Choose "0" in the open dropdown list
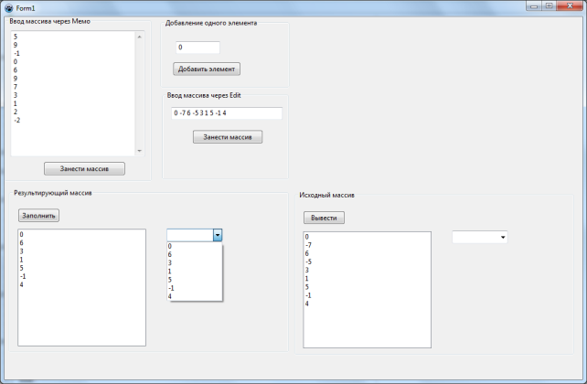This screenshot has width=587, height=384. [194, 246]
